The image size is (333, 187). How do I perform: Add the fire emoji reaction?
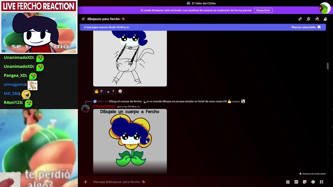pyautogui.click(x=99, y=91)
